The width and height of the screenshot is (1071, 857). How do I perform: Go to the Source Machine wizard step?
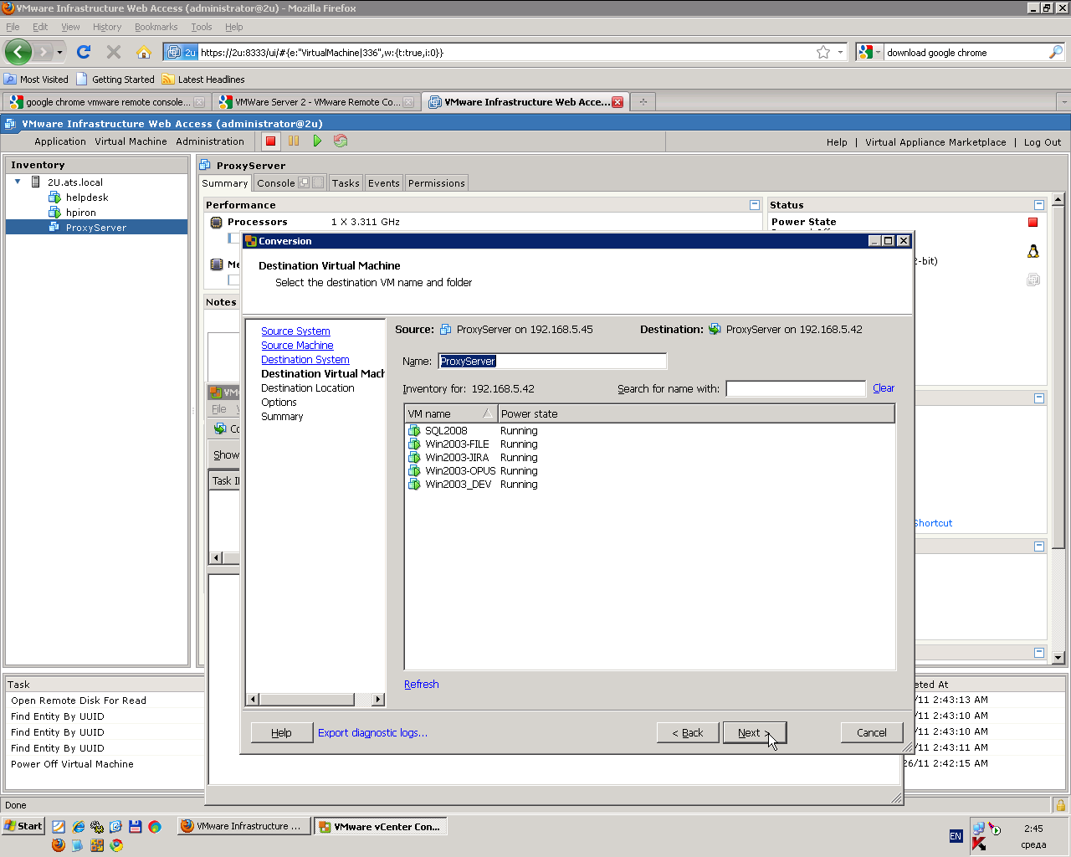coord(297,346)
